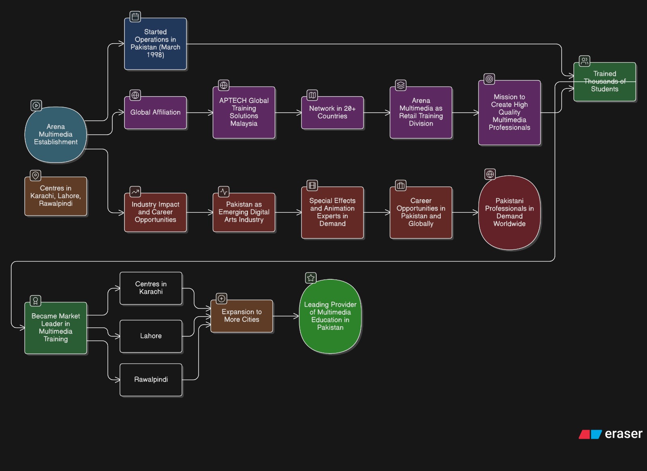This screenshot has height=471, width=647.
Task: Click the "Trained Thousands of Students" text
Action: pos(605,81)
